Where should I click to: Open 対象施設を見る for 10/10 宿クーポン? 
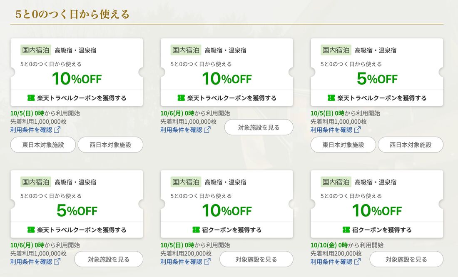coord(406,259)
